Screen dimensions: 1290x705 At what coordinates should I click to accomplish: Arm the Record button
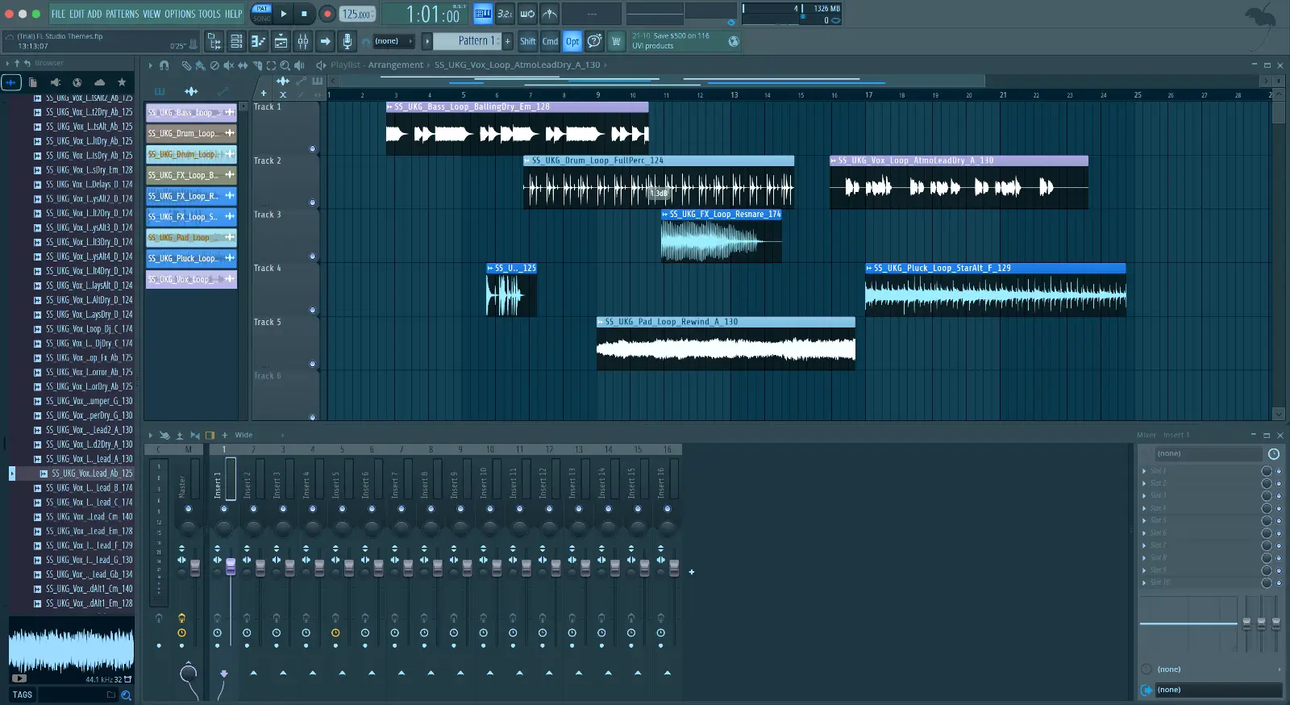click(327, 14)
